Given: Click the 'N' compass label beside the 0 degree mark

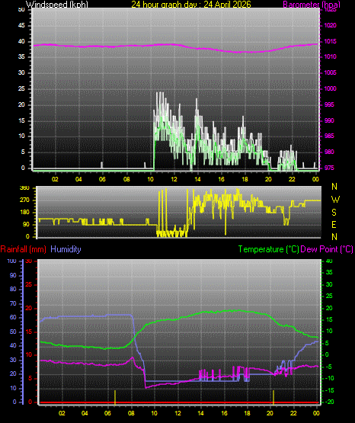Looking at the screenshot, I should 334,237.
